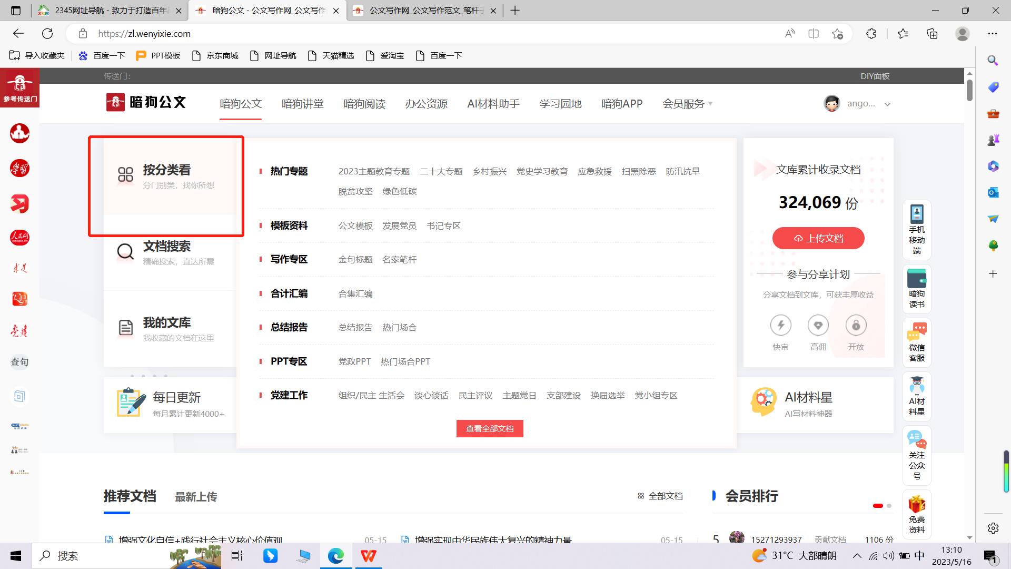Open a new browser tab
Screen dimensions: 1011x569
click(x=515, y=11)
